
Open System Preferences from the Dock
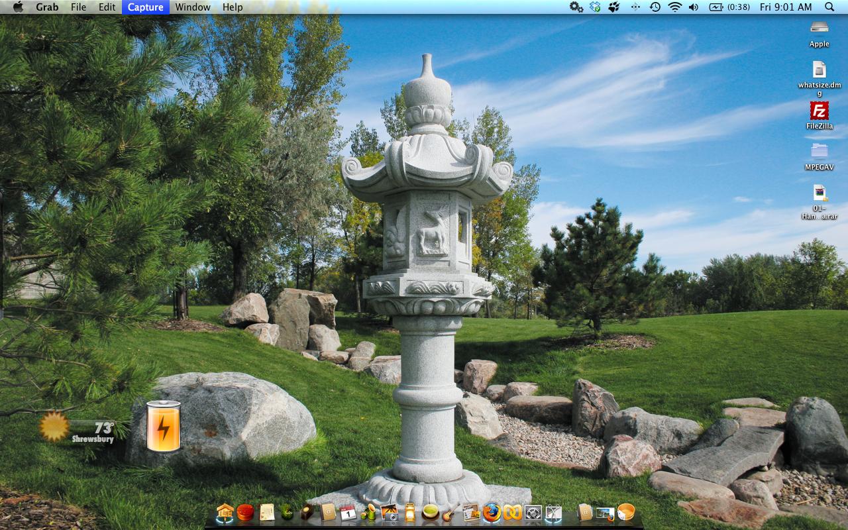(x=533, y=512)
